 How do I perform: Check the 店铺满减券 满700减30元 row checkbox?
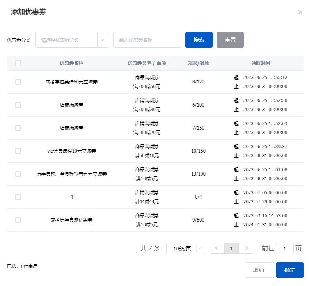coord(18,105)
